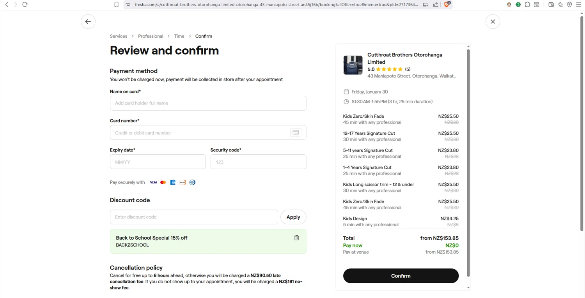
Task: Click the Mastercard logo
Action: click(163, 182)
